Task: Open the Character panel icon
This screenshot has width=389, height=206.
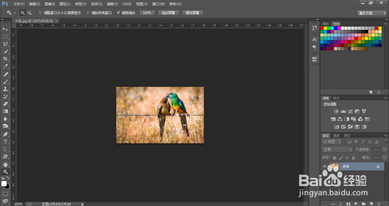Action: (x=314, y=39)
